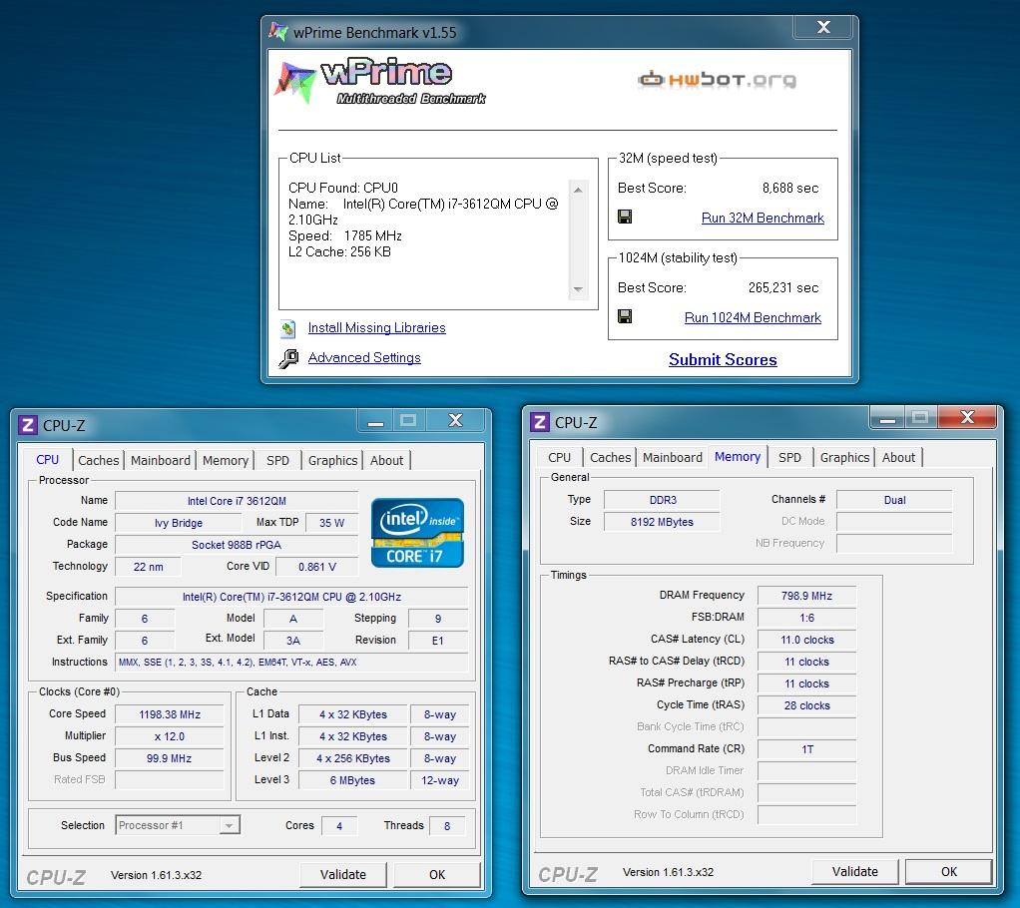Image resolution: width=1020 pixels, height=908 pixels.
Task: Click the Code Name value Ivy Bridge
Action: tap(179, 523)
